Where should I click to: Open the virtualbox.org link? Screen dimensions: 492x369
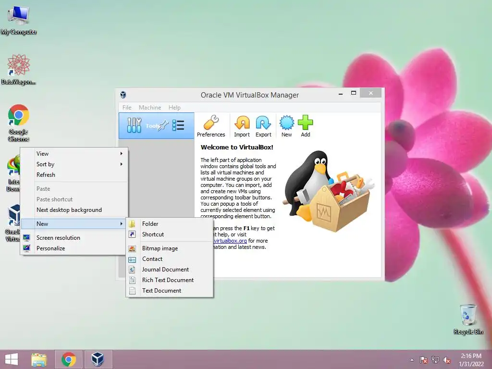[230, 241]
